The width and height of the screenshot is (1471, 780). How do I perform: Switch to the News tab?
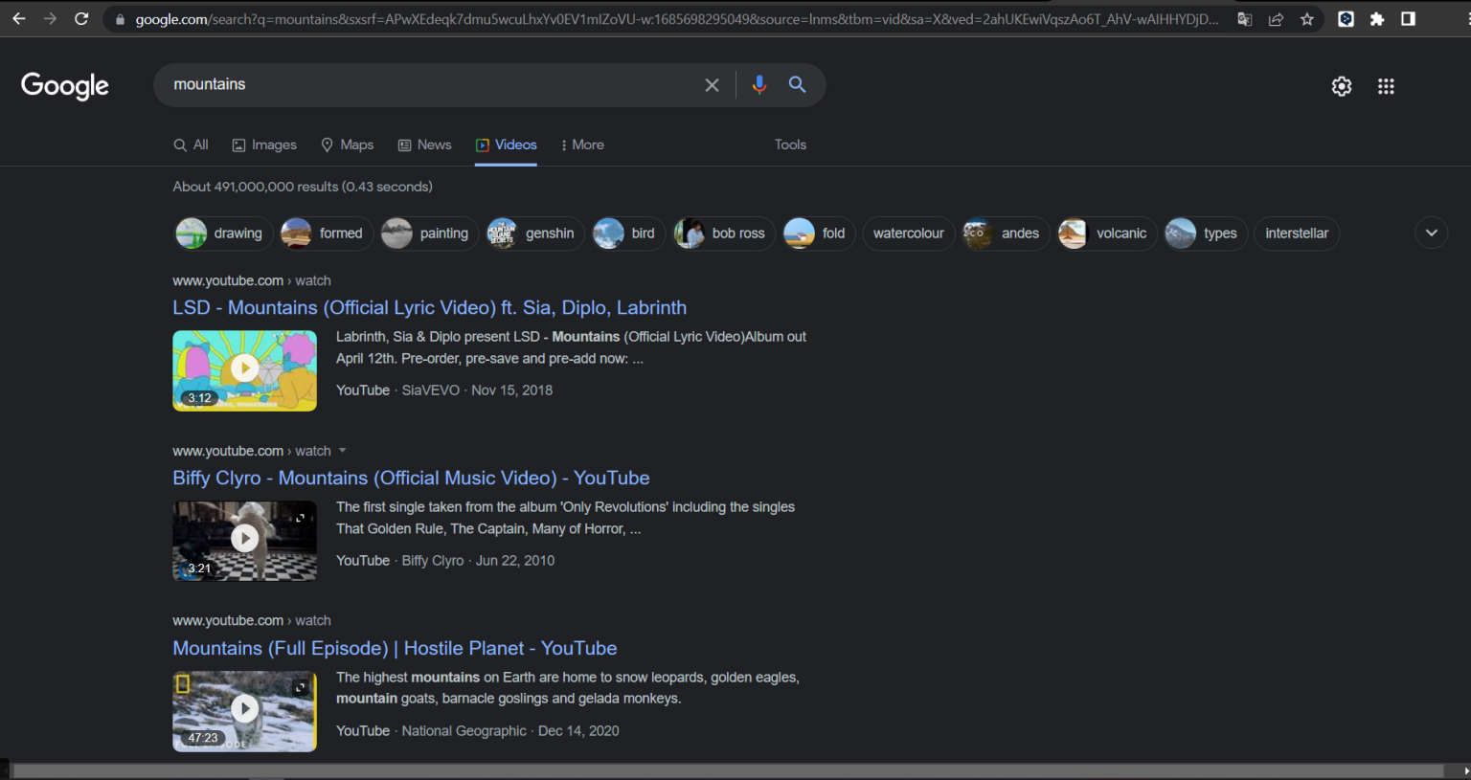424,145
